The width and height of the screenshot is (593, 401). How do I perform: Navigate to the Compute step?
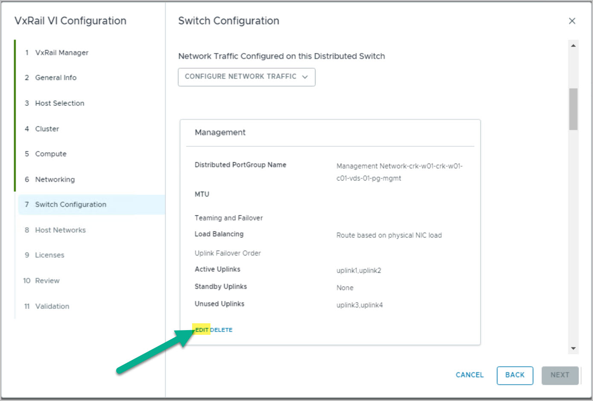coord(50,154)
